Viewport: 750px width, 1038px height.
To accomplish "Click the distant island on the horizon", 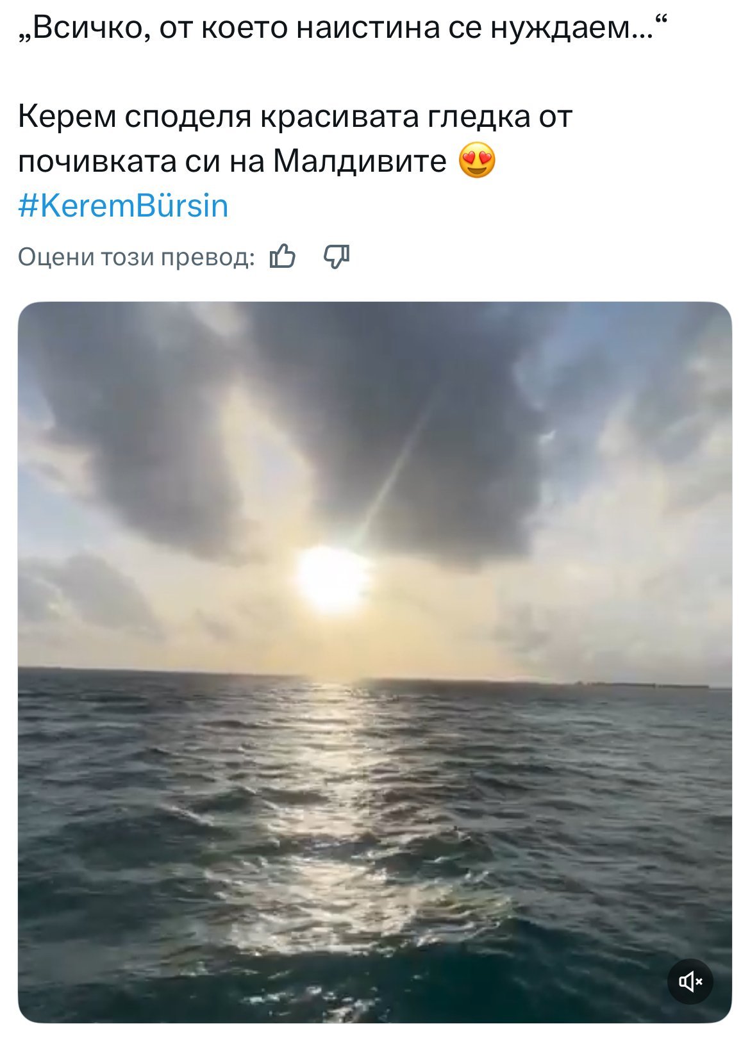I will click(641, 684).
